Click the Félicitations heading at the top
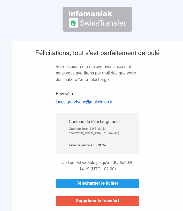Viewport: 183px width, 211px height. (97, 53)
